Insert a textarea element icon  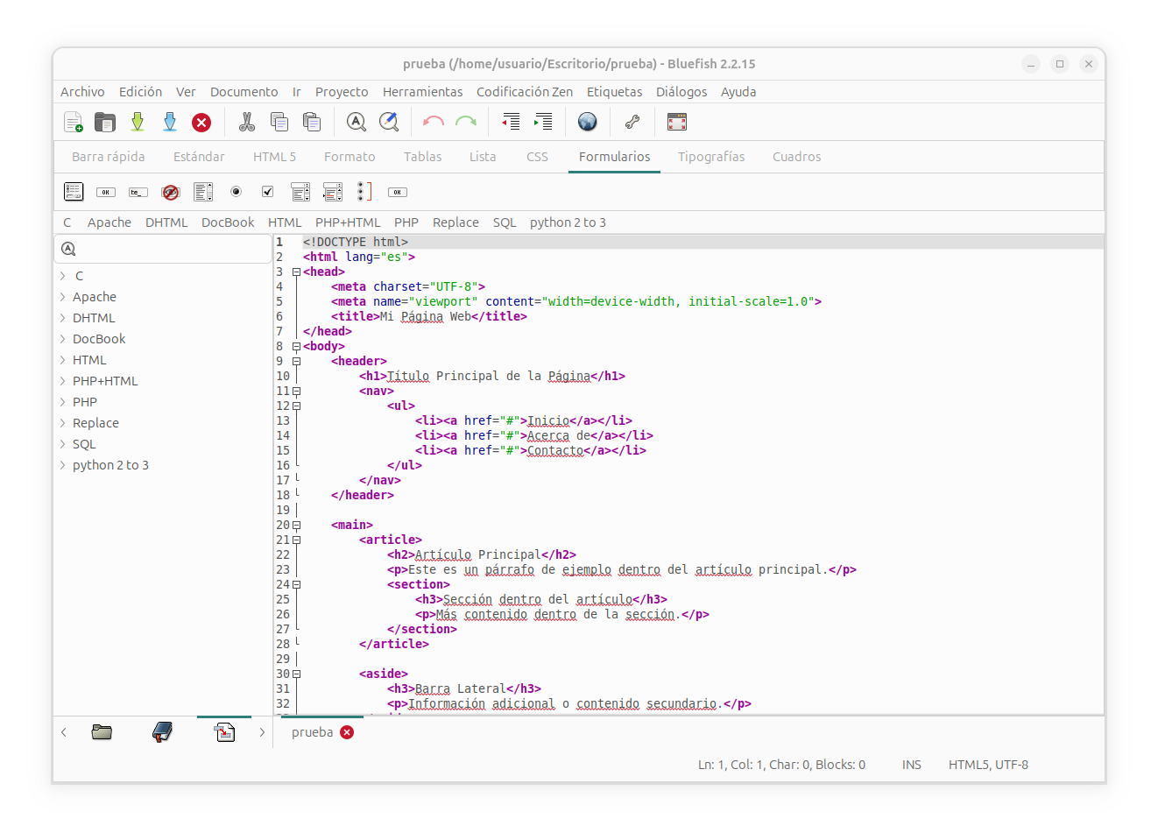point(203,192)
